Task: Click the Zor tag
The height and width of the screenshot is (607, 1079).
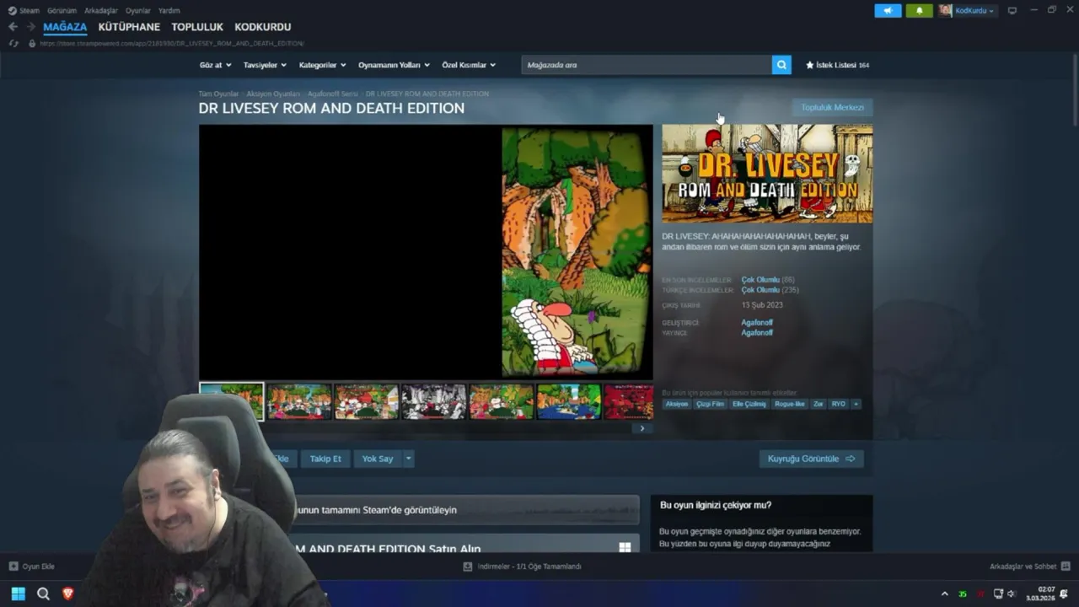Action: click(x=818, y=404)
